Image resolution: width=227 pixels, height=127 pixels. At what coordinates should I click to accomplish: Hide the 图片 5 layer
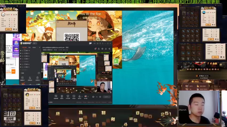click(x=21, y=67)
